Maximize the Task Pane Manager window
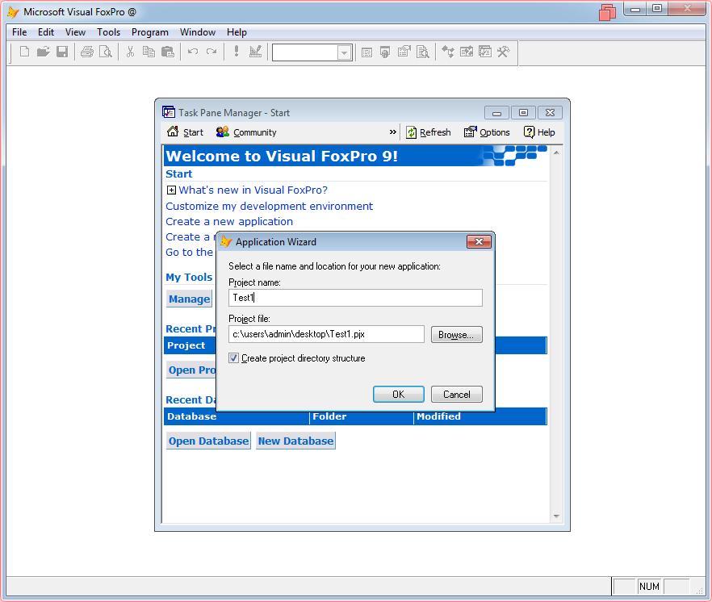 [x=523, y=113]
